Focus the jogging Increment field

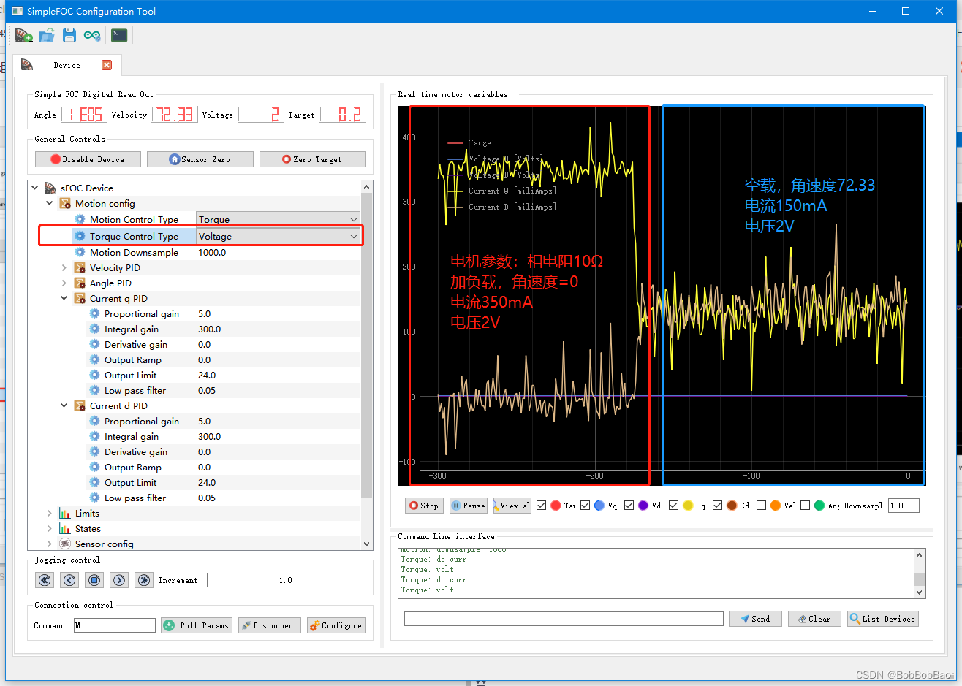click(x=287, y=580)
